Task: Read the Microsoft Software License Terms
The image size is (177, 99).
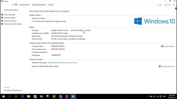Action: click(x=62, y=63)
